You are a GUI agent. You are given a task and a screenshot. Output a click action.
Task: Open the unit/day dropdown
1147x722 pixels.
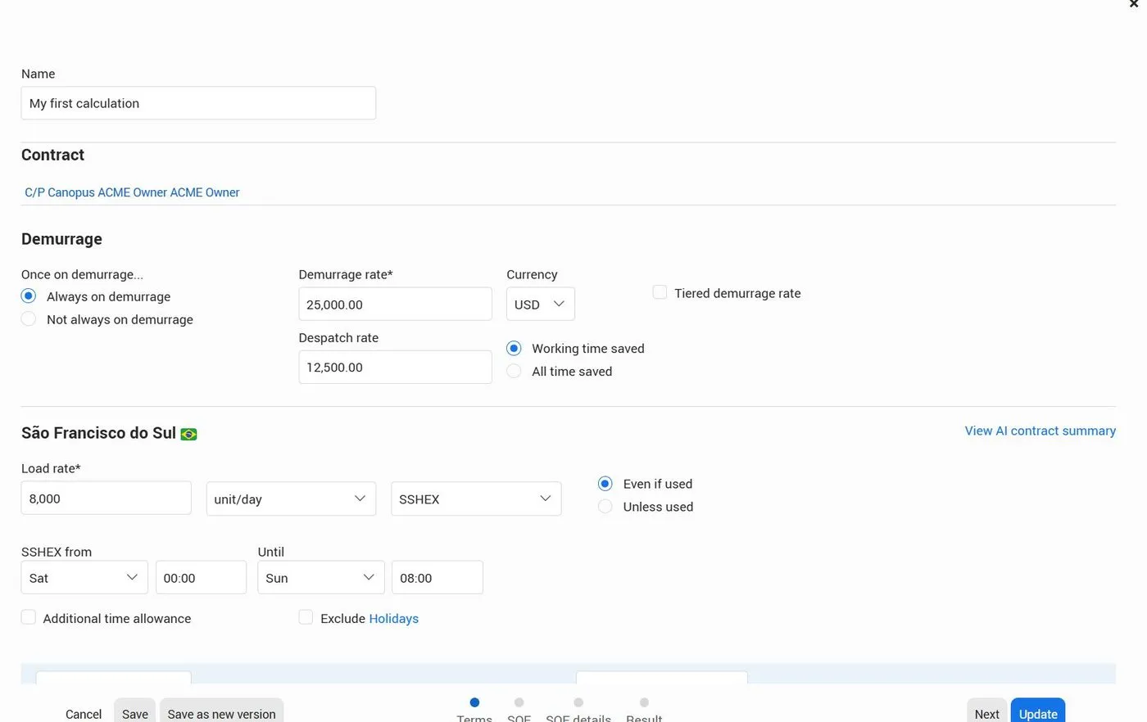tap(291, 499)
